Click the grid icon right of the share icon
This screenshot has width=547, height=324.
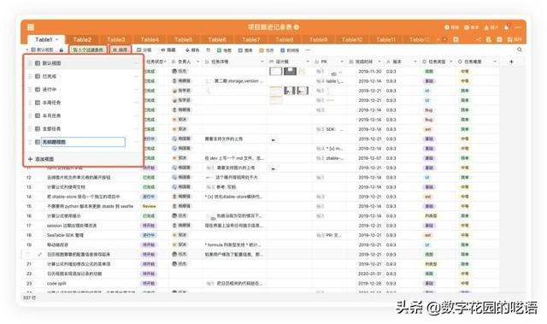pos(489,40)
